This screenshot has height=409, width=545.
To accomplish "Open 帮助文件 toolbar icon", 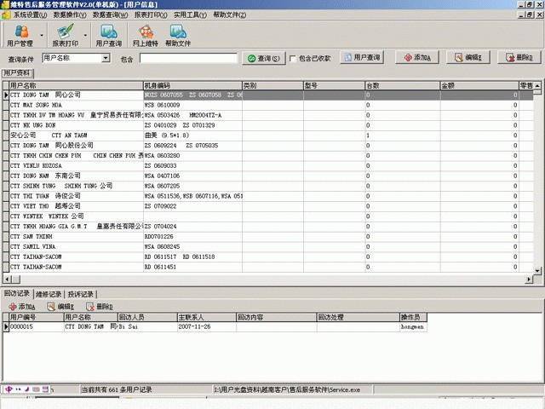I will [178, 36].
